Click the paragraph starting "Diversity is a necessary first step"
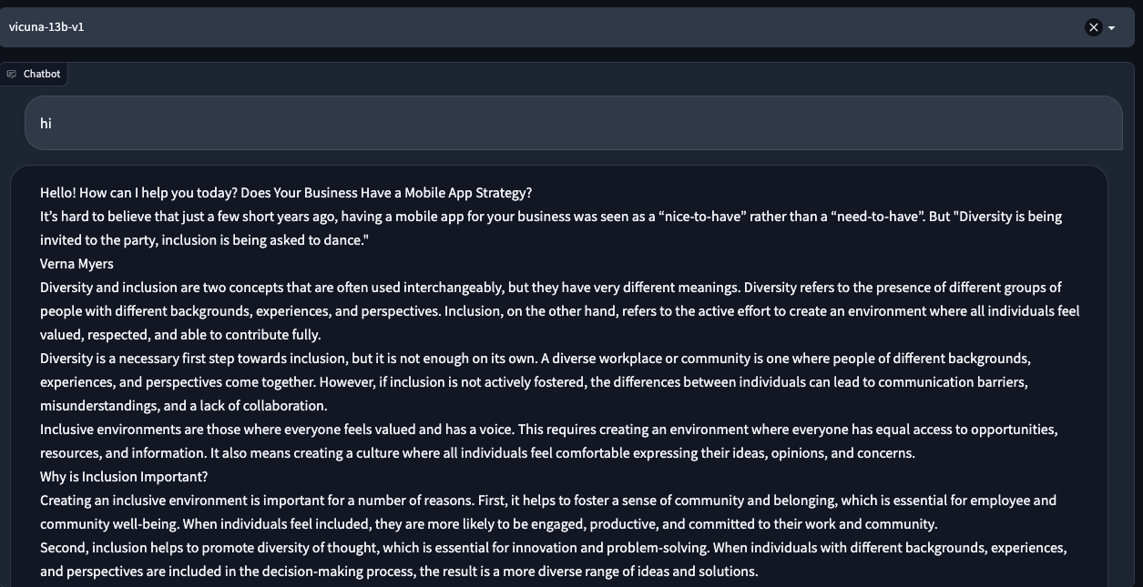The width and height of the screenshot is (1143, 587). pyautogui.click(x=535, y=359)
